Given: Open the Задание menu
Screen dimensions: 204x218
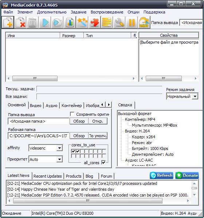Looking at the screenshot, I should pos(78,12).
